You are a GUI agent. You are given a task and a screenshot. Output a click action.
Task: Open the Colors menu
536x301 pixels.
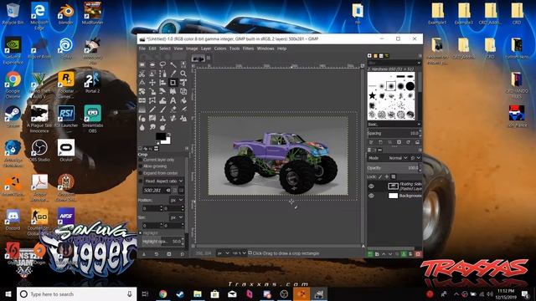[220, 48]
